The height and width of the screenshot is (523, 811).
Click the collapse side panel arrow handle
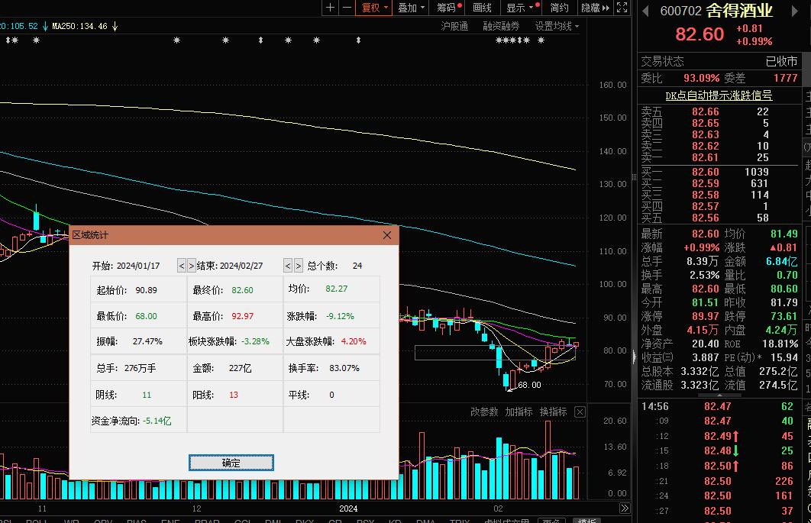(x=635, y=357)
